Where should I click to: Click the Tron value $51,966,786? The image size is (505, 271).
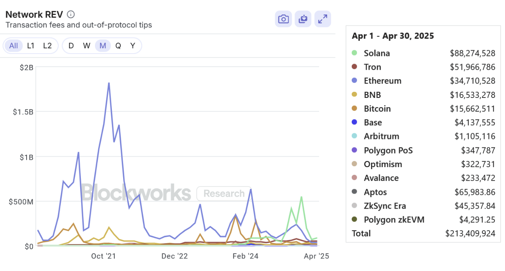click(x=473, y=67)
